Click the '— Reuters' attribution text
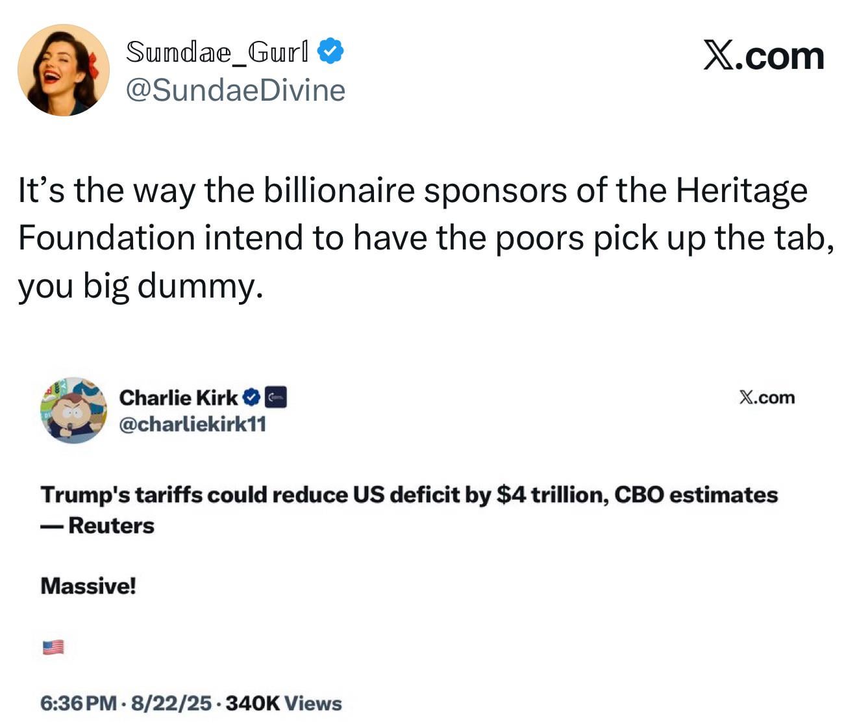This screenshot has height=727, width=857. point(97,526)
